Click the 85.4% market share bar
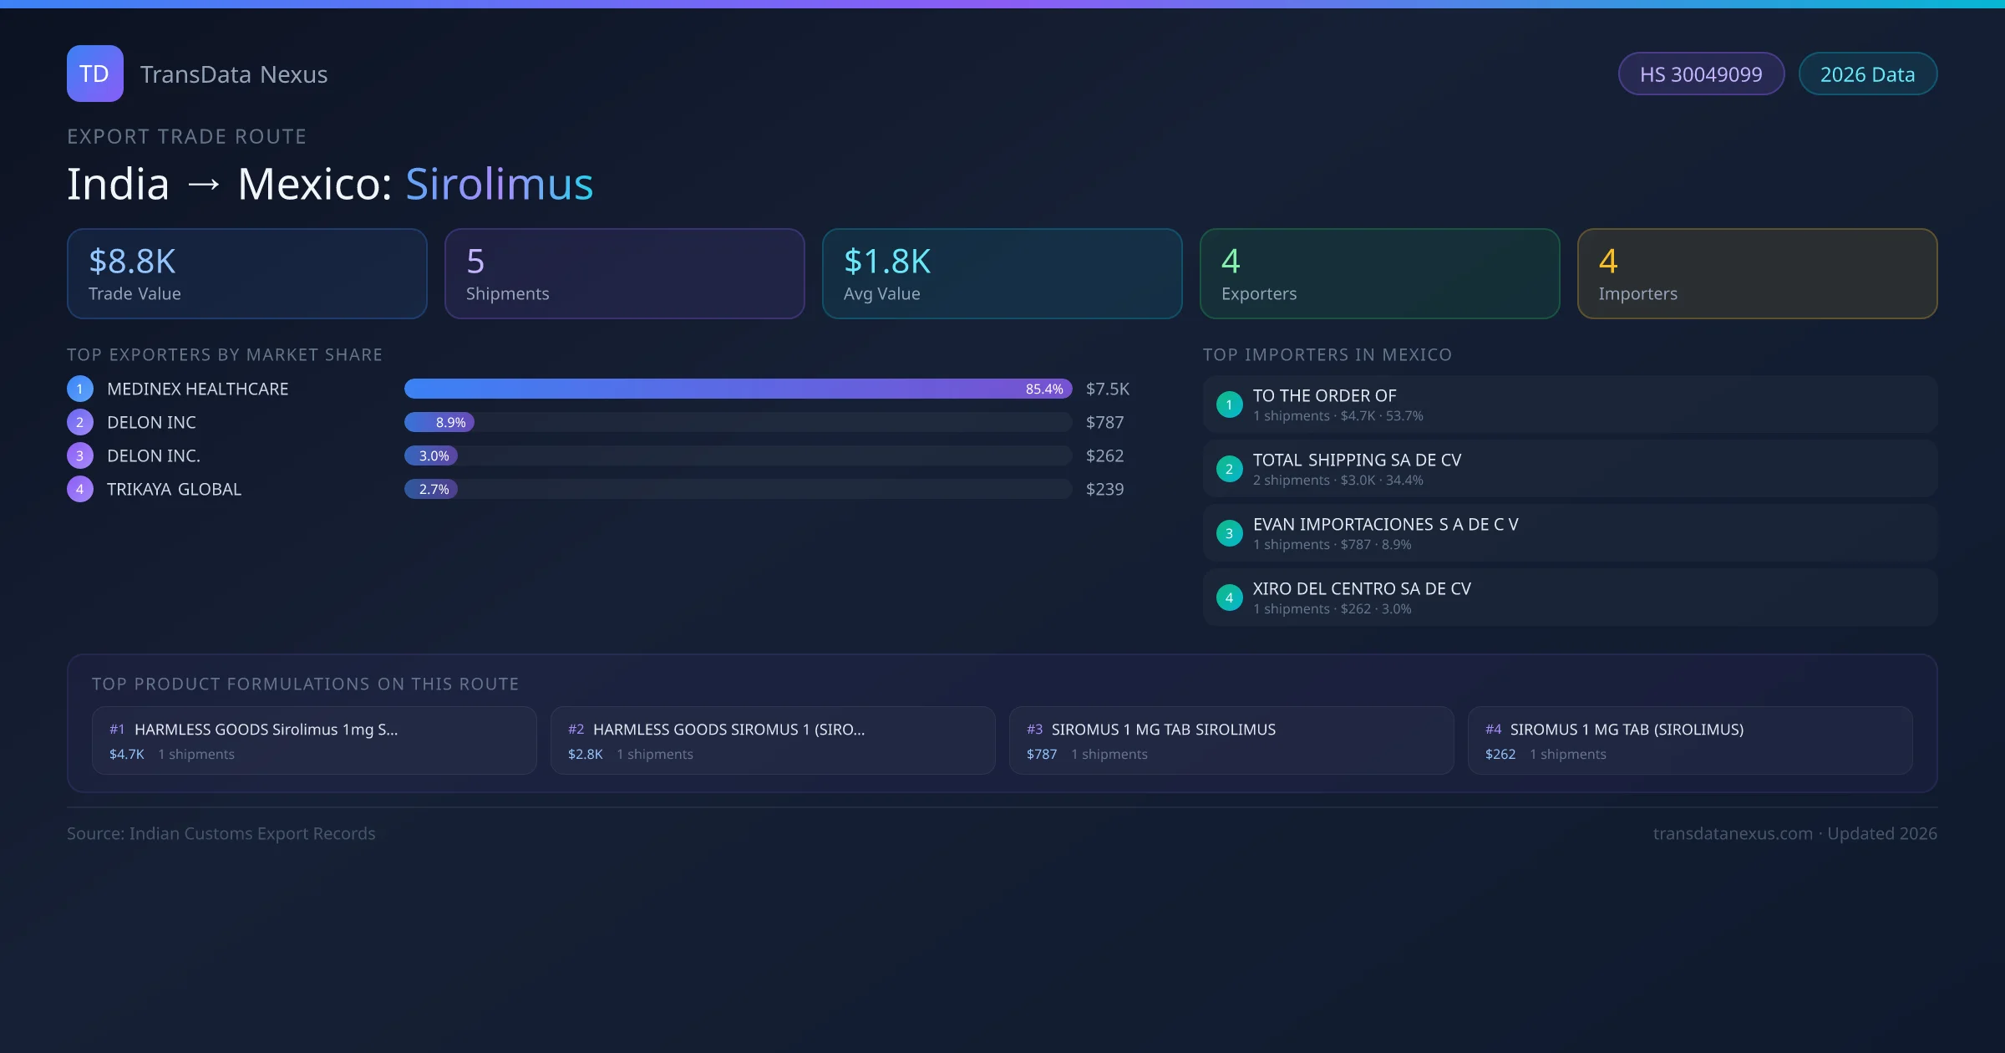The height and width of the screenshot is (1053, 2005). pos(737,389)
